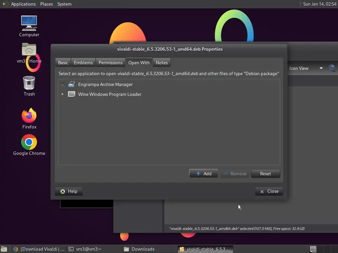
Task: Open Help for the Properties dialog
Action: (69, 191)
